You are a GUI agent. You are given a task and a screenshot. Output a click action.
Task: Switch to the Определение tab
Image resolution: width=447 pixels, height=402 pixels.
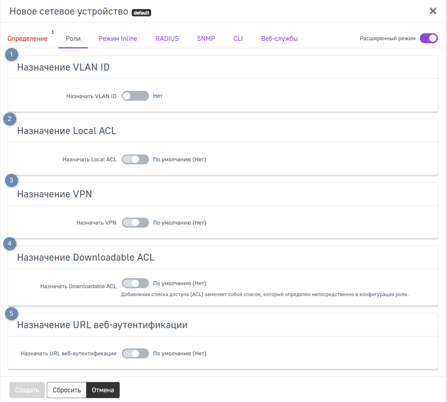pos(27,39)
